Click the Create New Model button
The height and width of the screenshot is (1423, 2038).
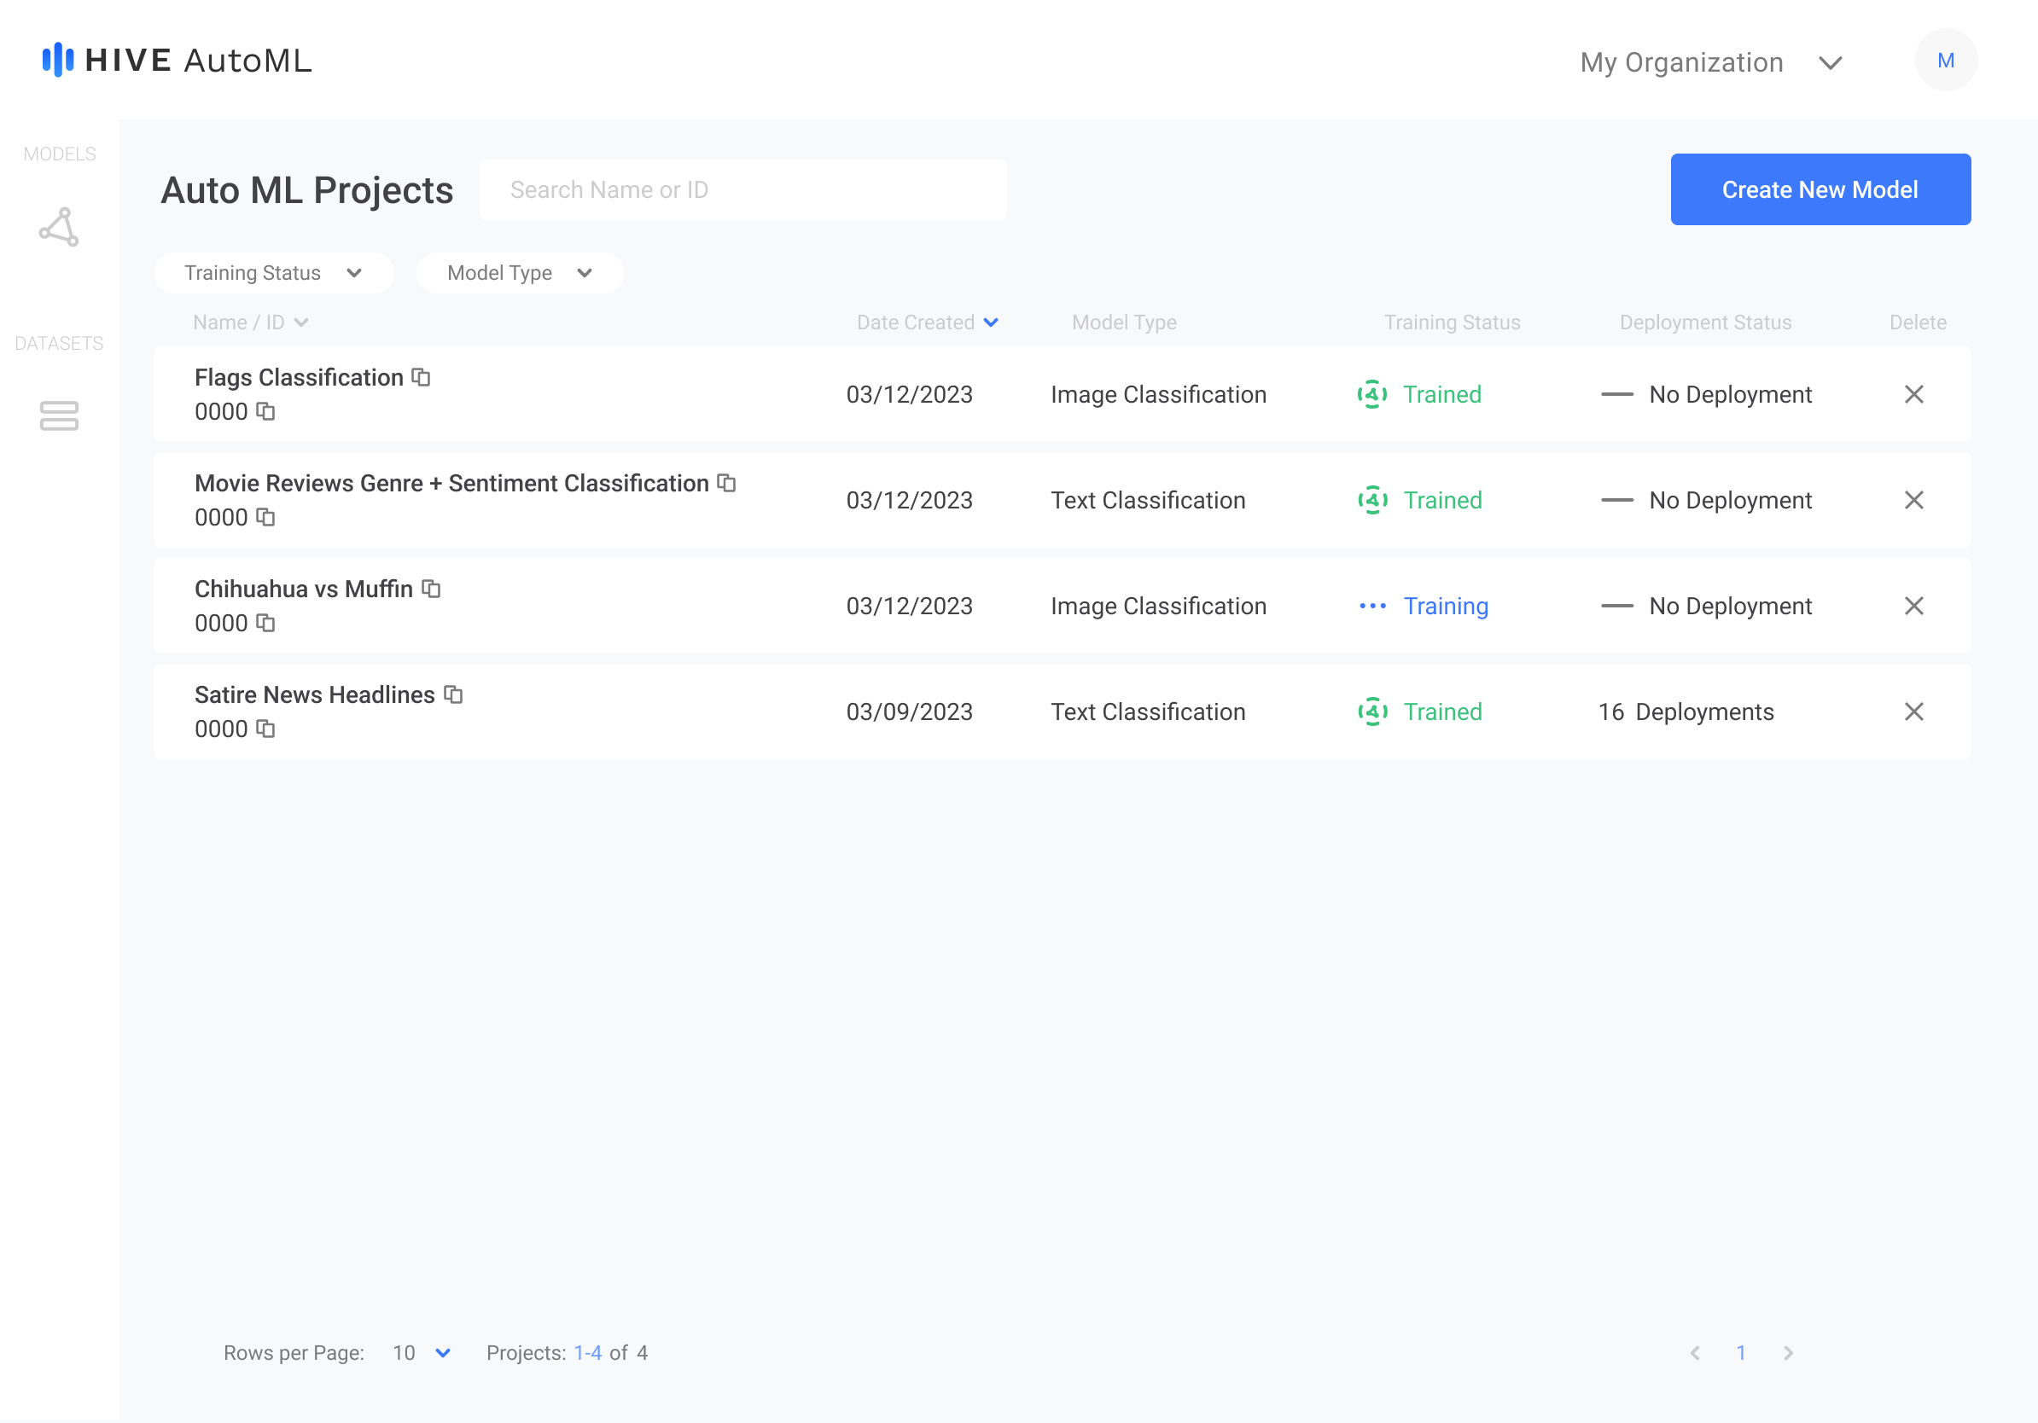click(x=1820, y=190)
